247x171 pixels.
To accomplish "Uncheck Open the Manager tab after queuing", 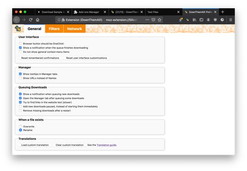I will pos(20,98).
